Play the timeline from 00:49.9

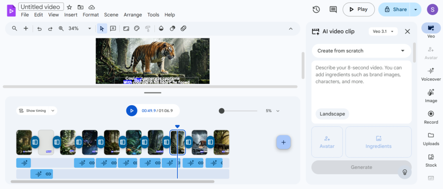[132, 111]
